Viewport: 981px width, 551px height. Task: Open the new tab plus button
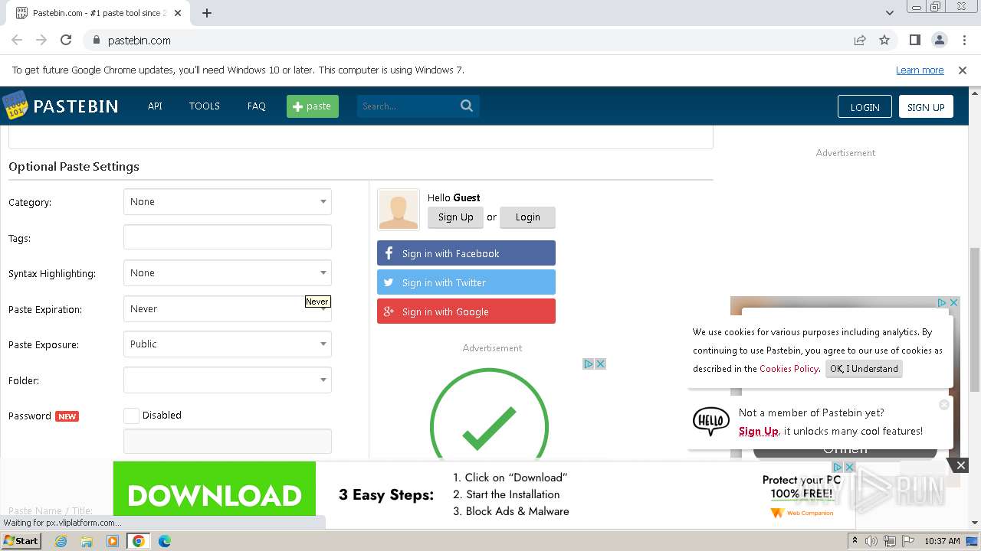pos(207,13)
